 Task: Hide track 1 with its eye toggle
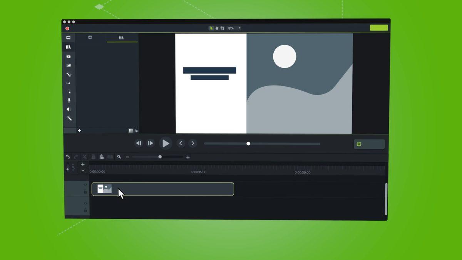[85, 185]
